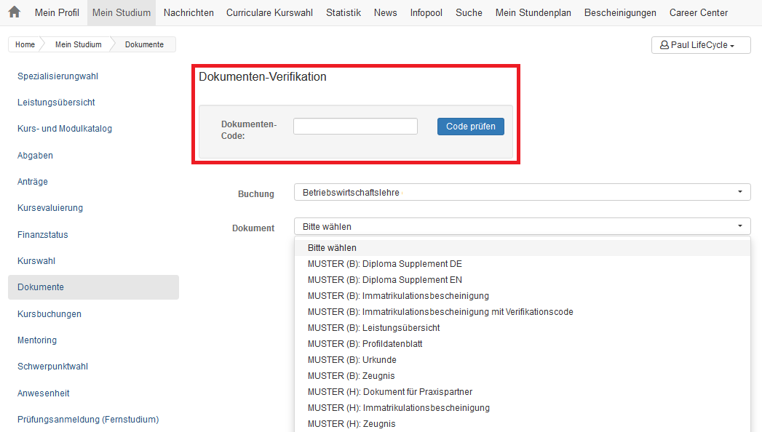
Task: Open Bescheinigungen in the navbar
Action: [x=620, y=12]
